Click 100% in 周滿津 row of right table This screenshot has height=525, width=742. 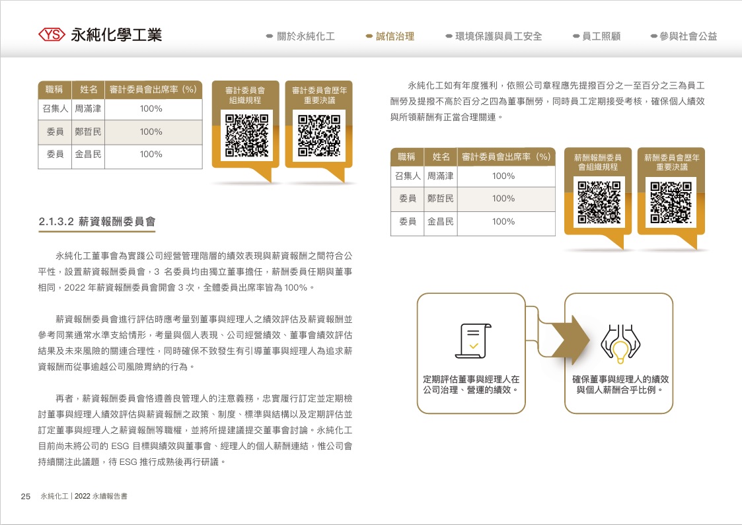tap(503, 176)
